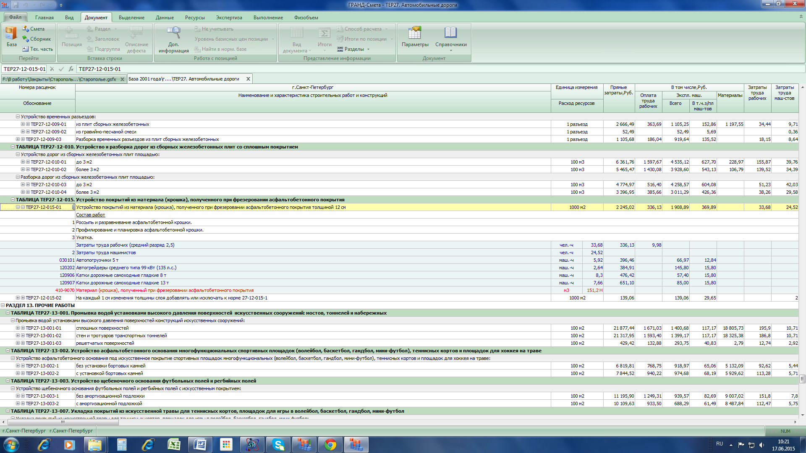Image resolution: width=806 pixels, height=453 pixels.
Task: Open Skype from the taskbar
Action: pyautogui.click(x=278, y=445)
